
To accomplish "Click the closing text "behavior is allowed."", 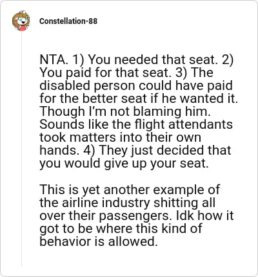I will click(99, 241).
